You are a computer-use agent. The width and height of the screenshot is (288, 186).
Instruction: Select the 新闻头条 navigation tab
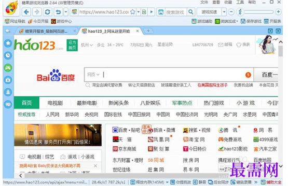[x=118, y=103]
